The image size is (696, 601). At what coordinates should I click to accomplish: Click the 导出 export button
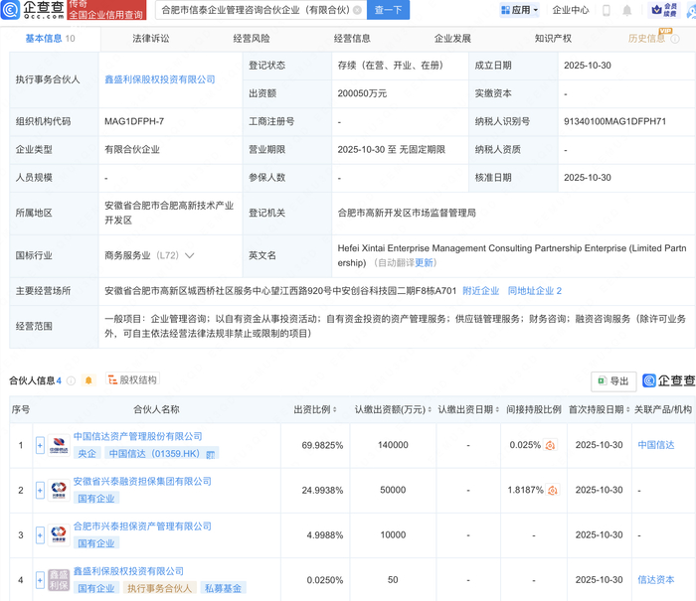pyautogui.click(x=612, y=380)
